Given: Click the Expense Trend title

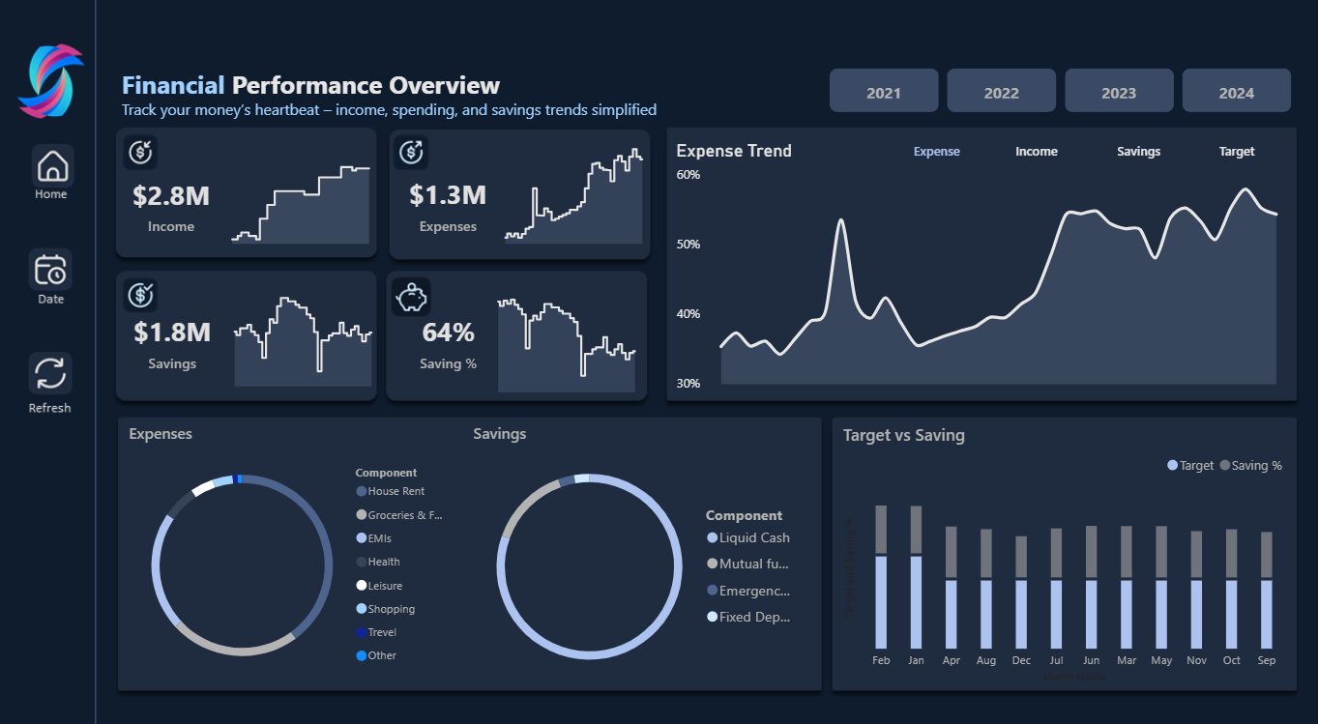Looking at the screenshot, I should click(x=734, y=151).
